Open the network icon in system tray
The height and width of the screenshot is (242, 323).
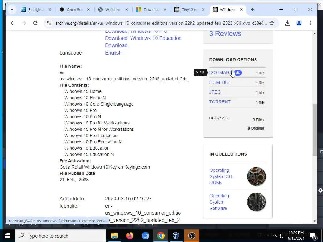pyautogui.click(x=282, y=236)
